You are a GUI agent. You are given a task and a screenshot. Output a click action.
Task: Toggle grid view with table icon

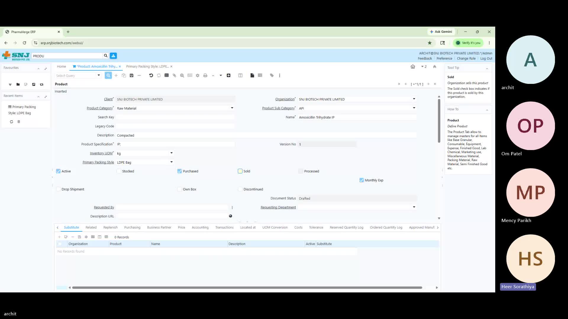pyautogui.click(x=167, y=75)
